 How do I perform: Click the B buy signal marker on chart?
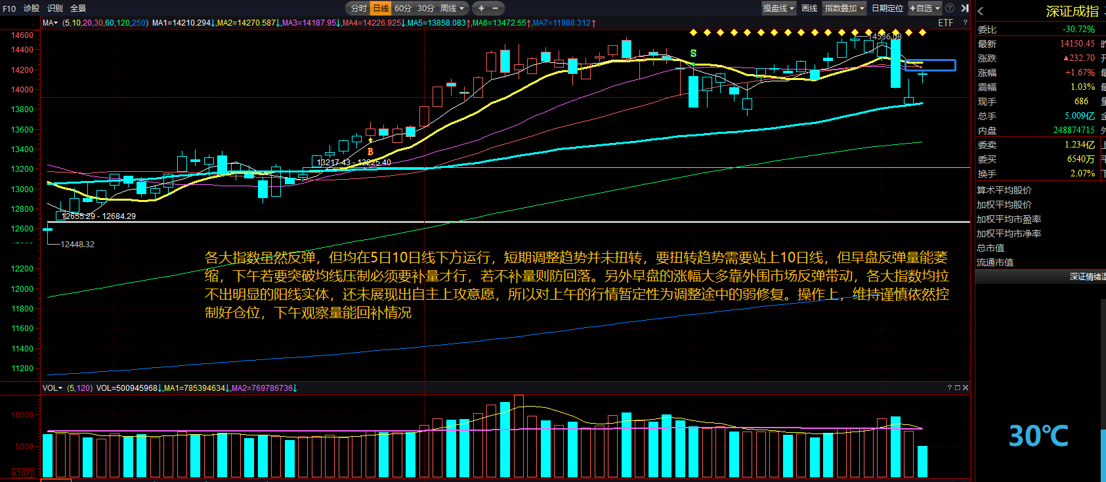[x=370, y=151]
